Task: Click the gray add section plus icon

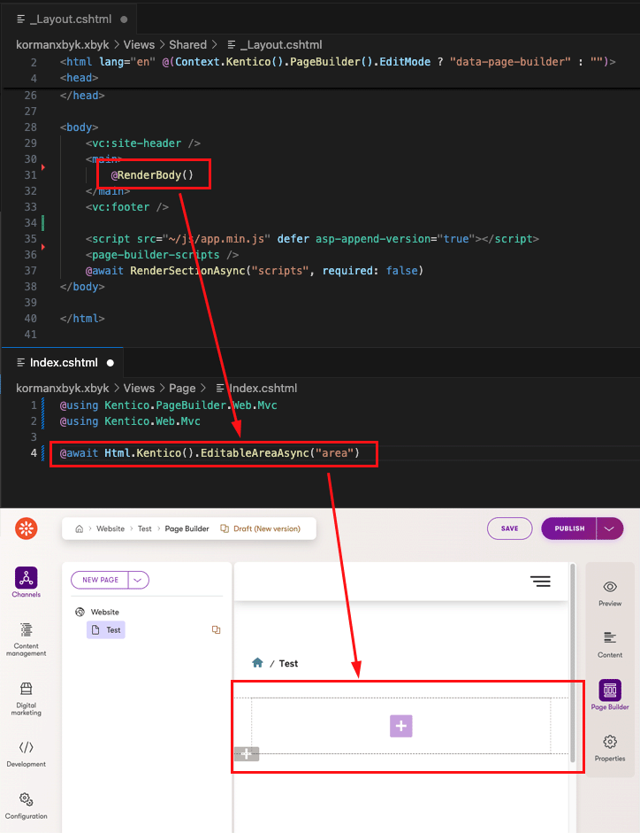Action: [x=247, y=753]
